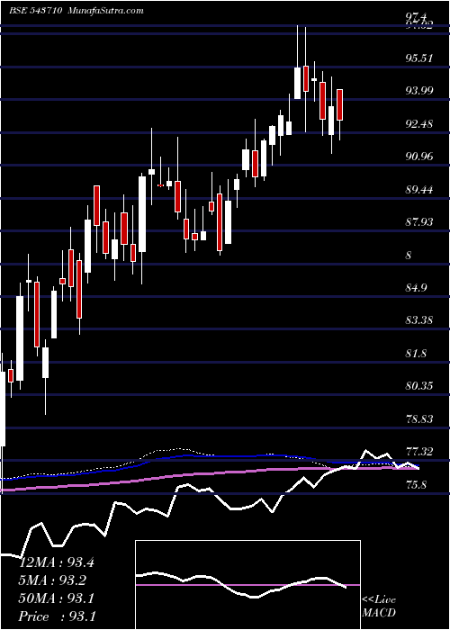Click inside the MACD inset chart
Viewport: 450px width, 630px height.
(247, 585)
